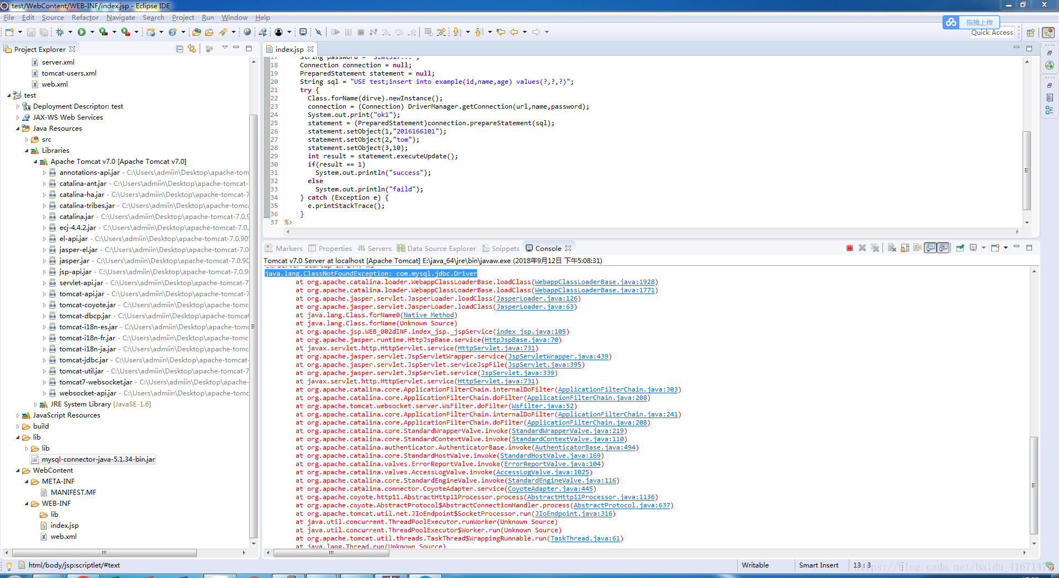The height and width of the screenshot is (578, 1059).
Task: Expand JRE System Library node
Action: (x=35, y=404)
